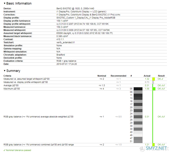The height and width of the screenshot is (153, 170).
Task: Click gray swatch for patch 08
Action: point(138,92)
